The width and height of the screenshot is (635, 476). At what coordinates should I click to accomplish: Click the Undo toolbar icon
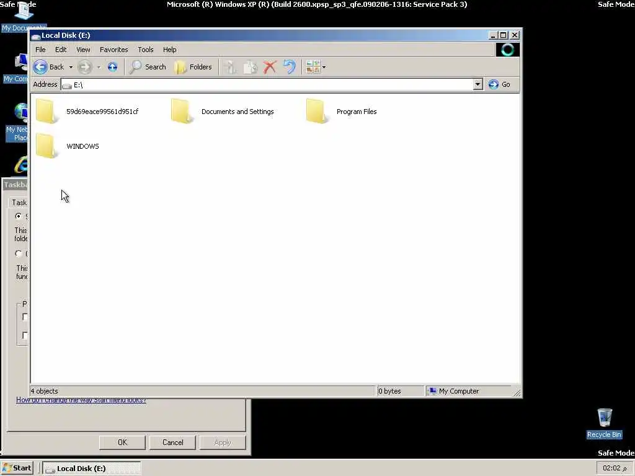(289, 67)
